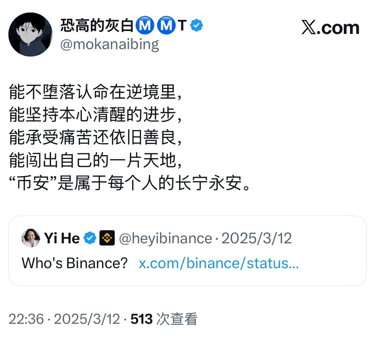The width and height of the screenshot is (375, 339).
Task: Click the second blue M badge icon
Action: (x=166, y=26)
